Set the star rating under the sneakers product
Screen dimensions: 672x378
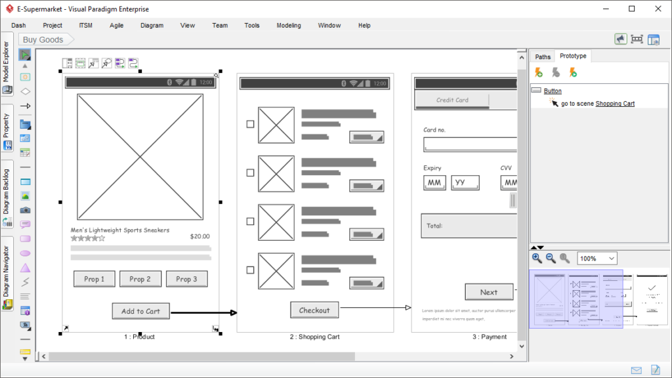click(x=87, y=238)
